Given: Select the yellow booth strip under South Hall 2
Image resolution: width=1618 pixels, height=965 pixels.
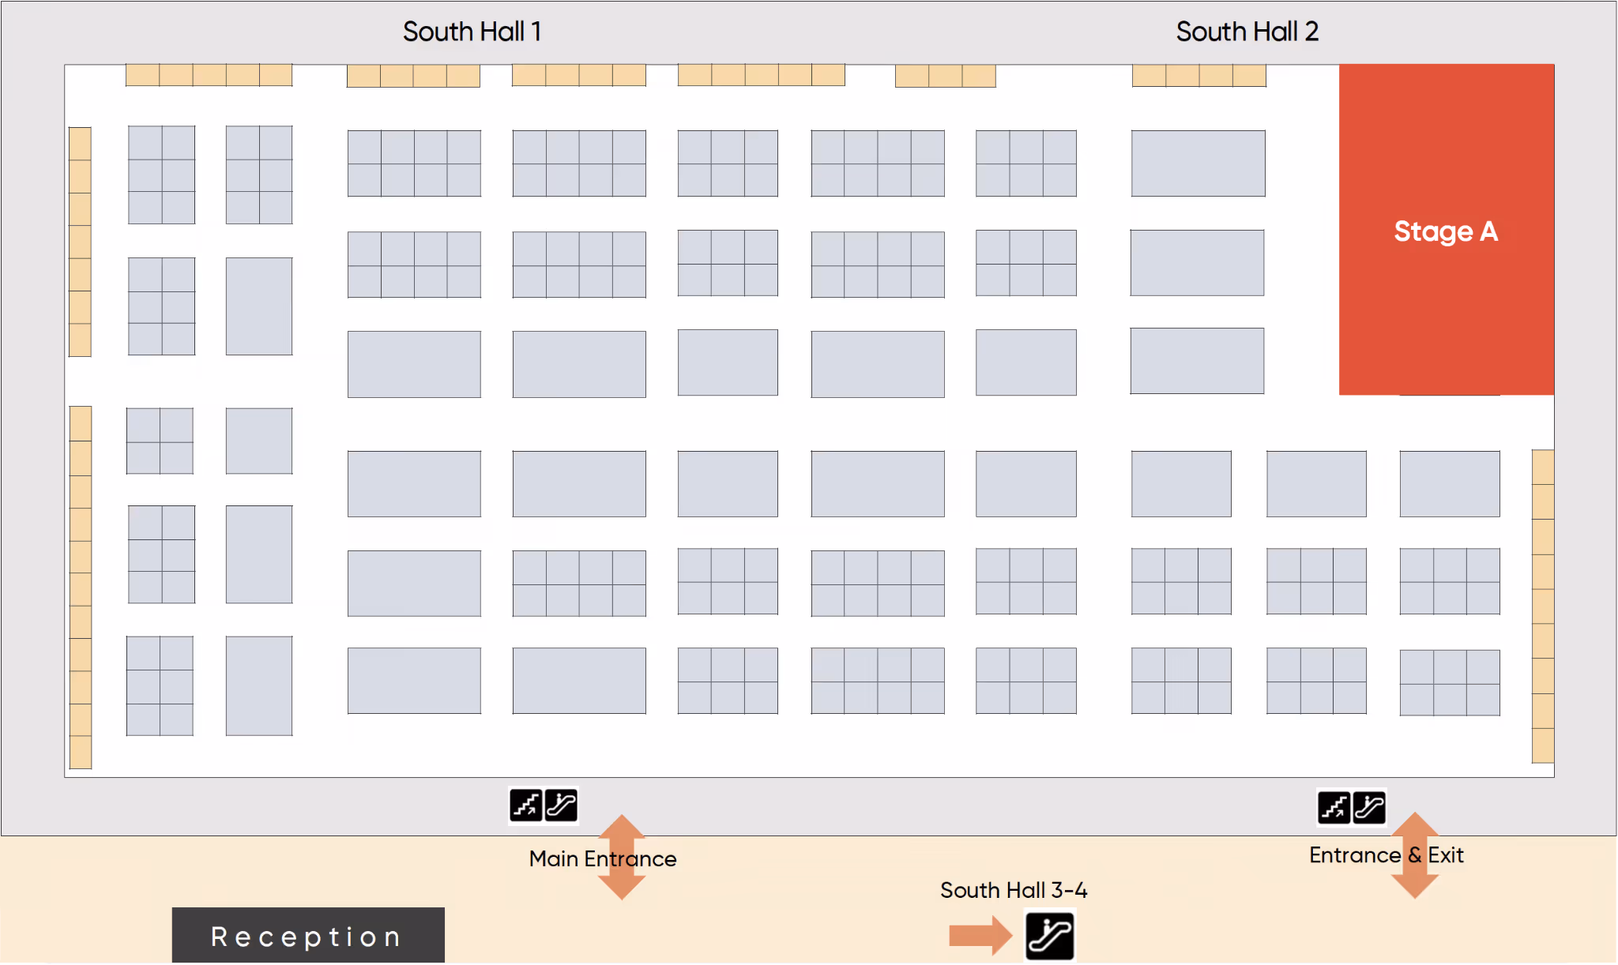Looking at the screenshot, I should point(1198,75).
